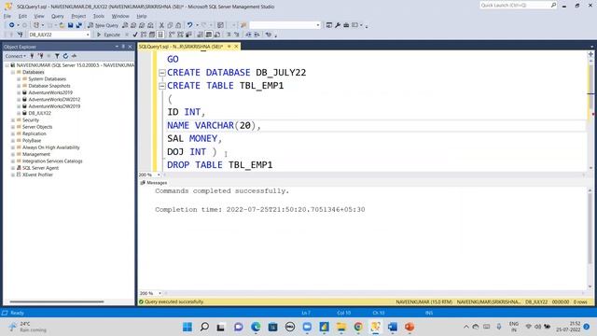Screen dimensions: 597x336
Task: Select the XEvent Profiler node
Action: pos(37,175)
